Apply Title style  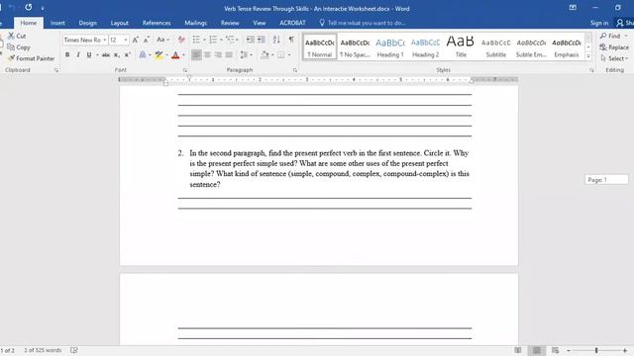coord(461,46)
